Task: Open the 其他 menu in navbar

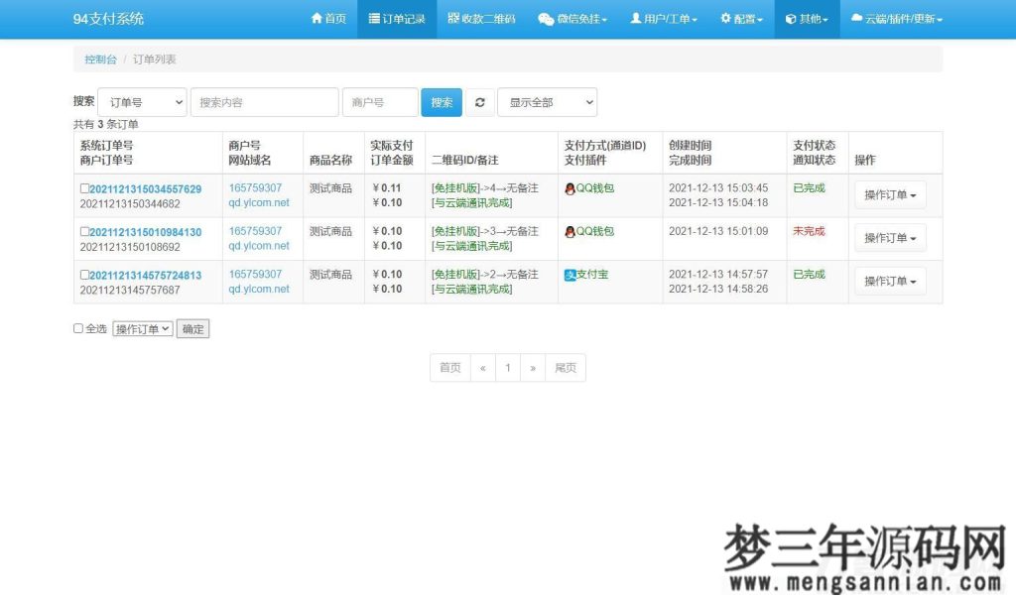Action: pyautogui.click(x=806, y=18)
